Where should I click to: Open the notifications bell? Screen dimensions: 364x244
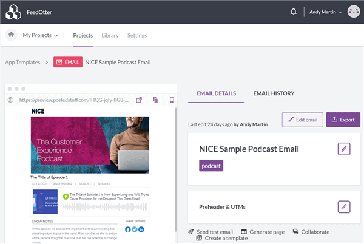(x=294, y=12)
